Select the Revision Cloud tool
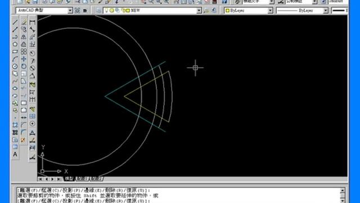 15,74
